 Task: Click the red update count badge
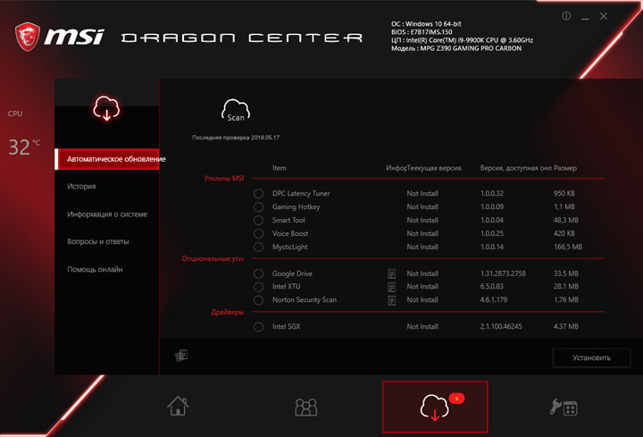pyautogui.click(x=456, y=399)
